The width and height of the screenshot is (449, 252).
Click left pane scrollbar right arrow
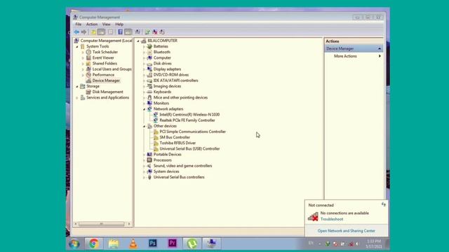click(x=129, y=224)
